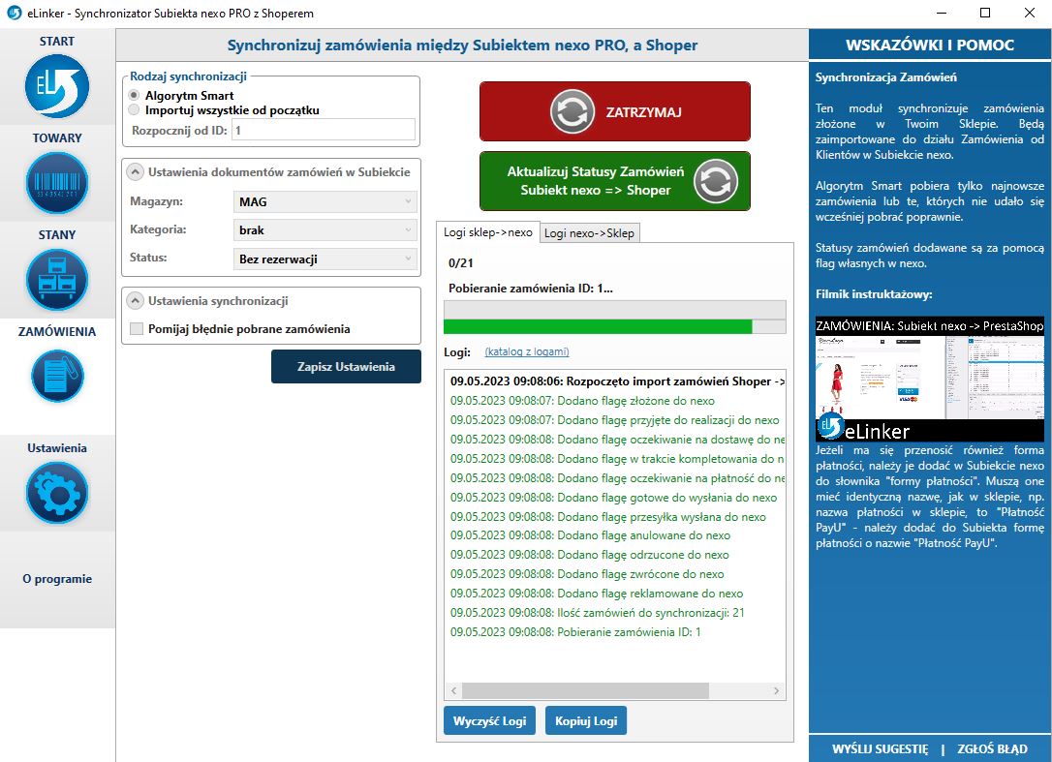Image resolution: width=1052 pixels, height=762 pixels.
Task: Play the instructional video thumbnail
Action: pos(929,379)
